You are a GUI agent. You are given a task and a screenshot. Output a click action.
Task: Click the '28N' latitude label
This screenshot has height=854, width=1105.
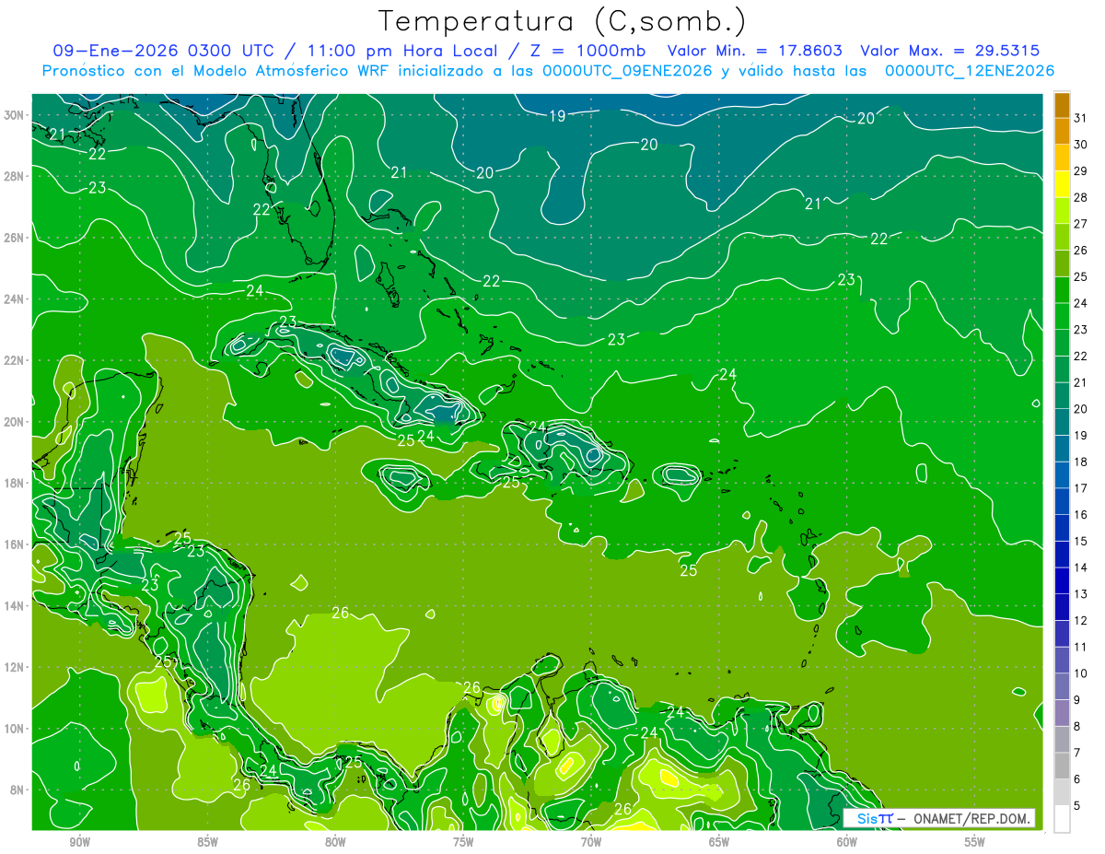coord(16,176)
